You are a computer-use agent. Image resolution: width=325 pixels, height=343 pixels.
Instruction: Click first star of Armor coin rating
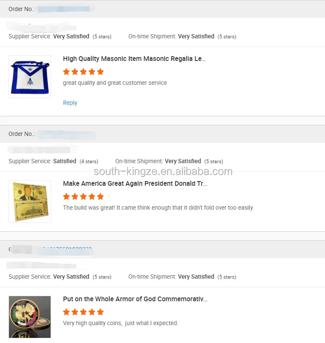pos(66,312)
